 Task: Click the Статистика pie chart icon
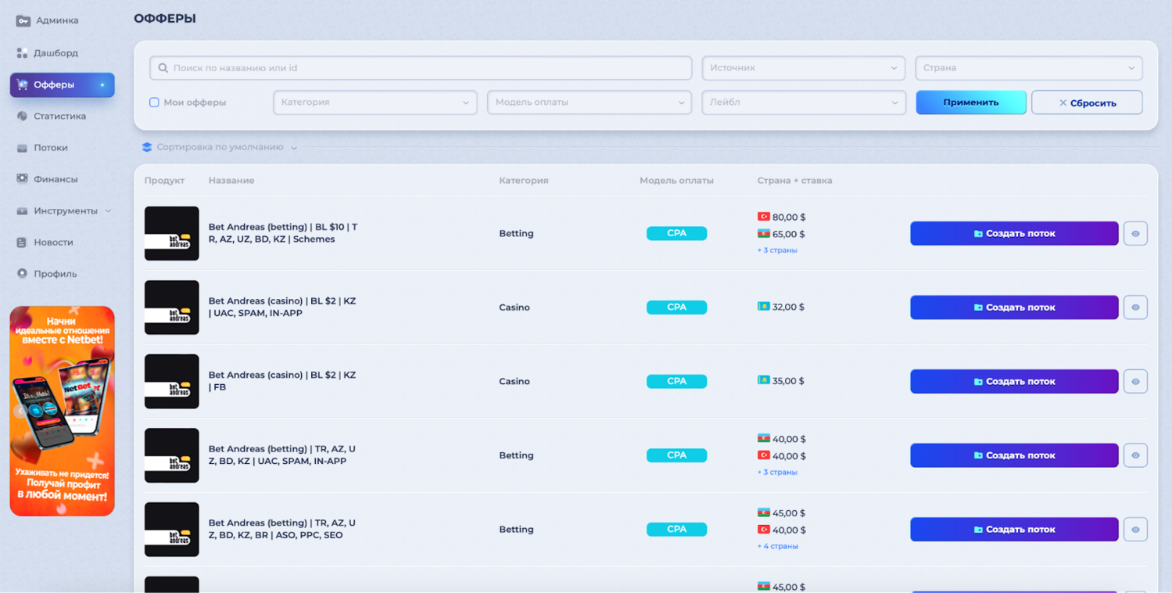coord(22,116)
